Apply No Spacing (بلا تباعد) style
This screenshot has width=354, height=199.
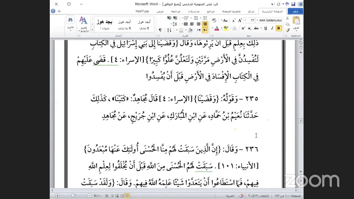click(124, 24)
